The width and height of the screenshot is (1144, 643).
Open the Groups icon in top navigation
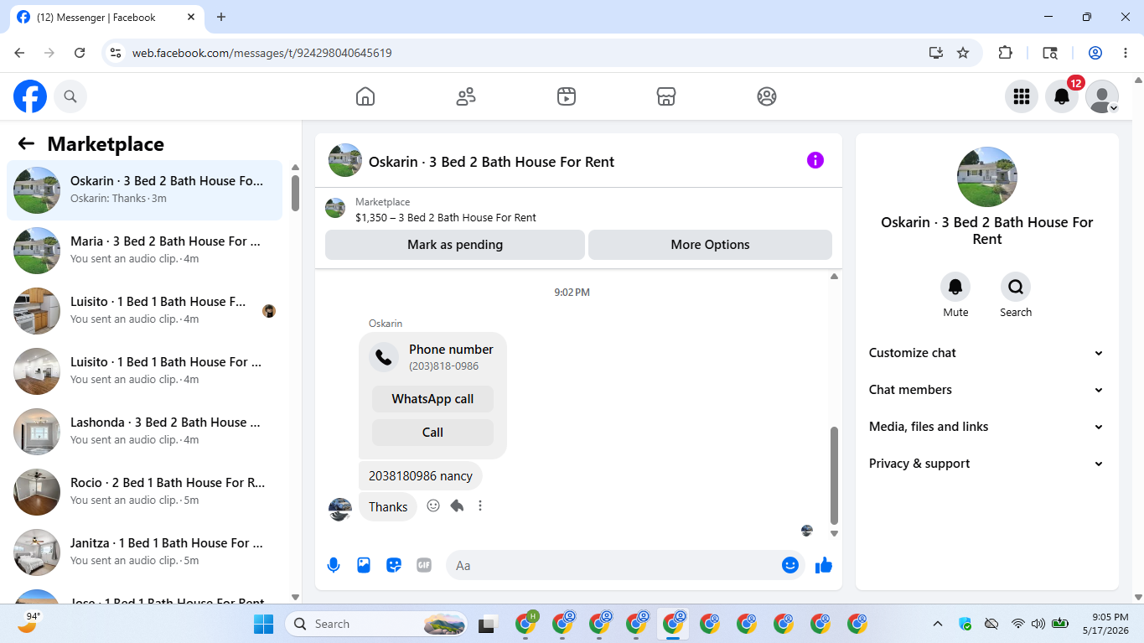(x=767, y=96)
